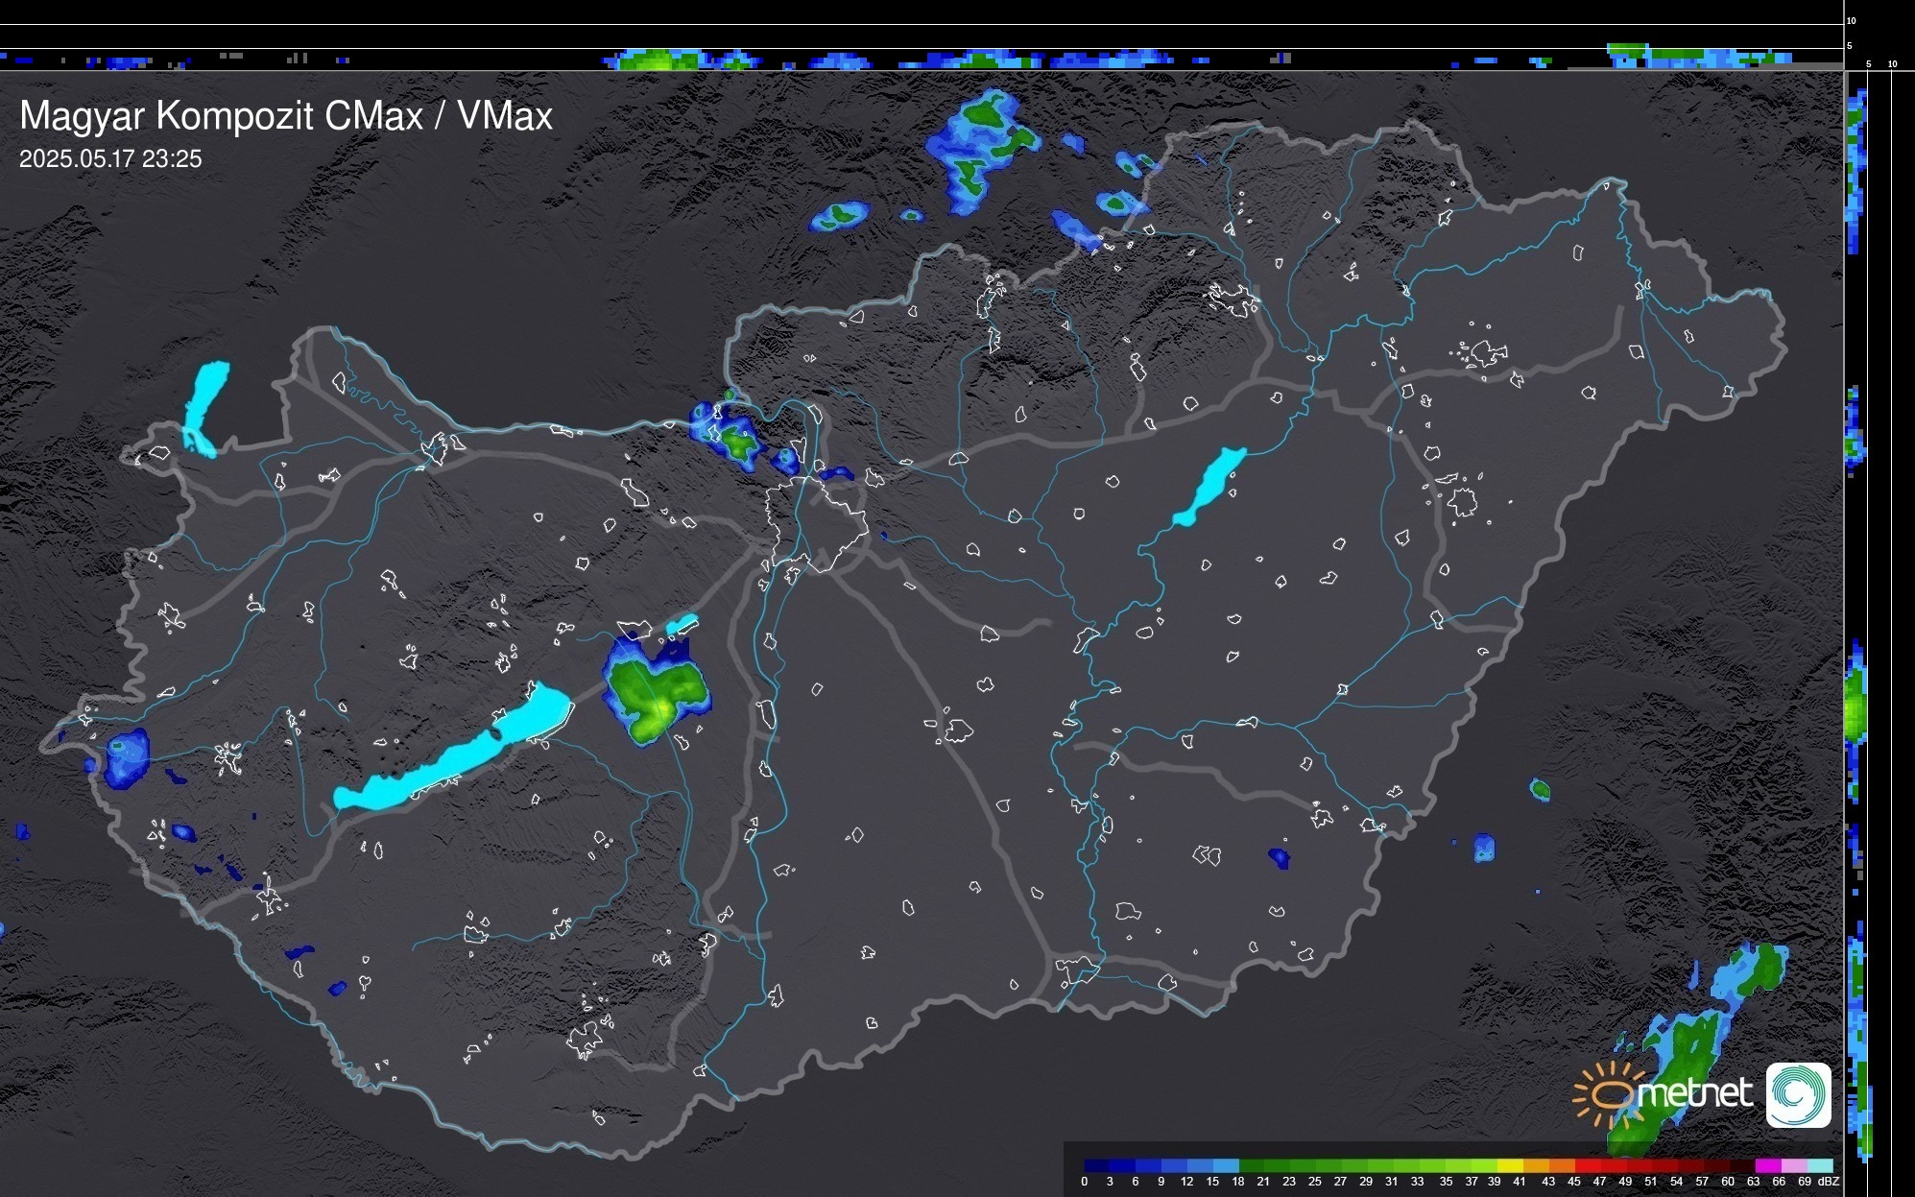Click the metnet logo text
The height and width of the screenshot is (1197, 1915).
coord(1694,1093)
